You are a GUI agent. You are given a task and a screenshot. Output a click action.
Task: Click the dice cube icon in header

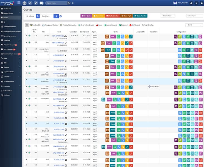(x=24, y=3)
